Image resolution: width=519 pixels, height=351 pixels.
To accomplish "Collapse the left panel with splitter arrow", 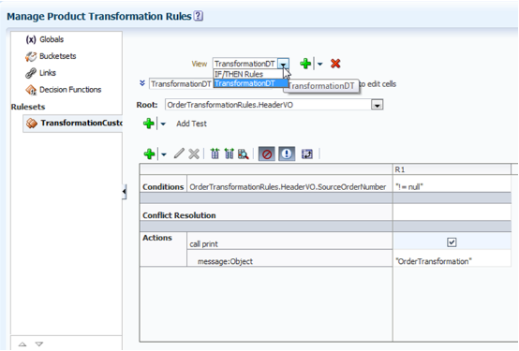I will pyautogui.click(x=124, y=192).
